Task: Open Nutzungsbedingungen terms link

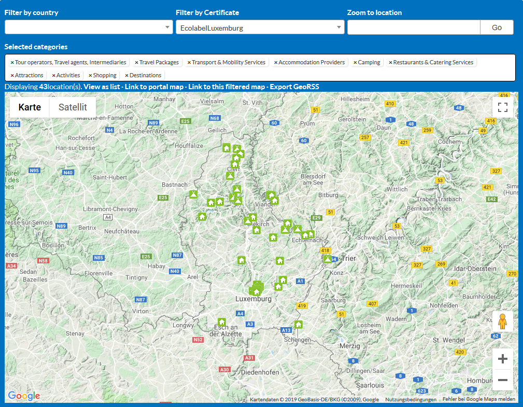Action: [x=411, y=399]
